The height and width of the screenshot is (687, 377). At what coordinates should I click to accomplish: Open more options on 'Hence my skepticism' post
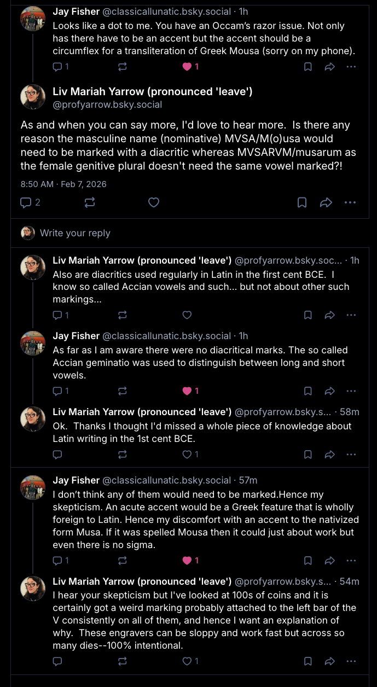coord(351,560)
